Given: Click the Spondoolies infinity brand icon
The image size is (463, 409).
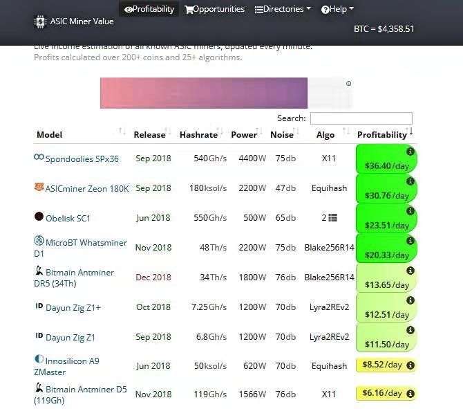Looking at the screenshot, I should coord(39,156).
